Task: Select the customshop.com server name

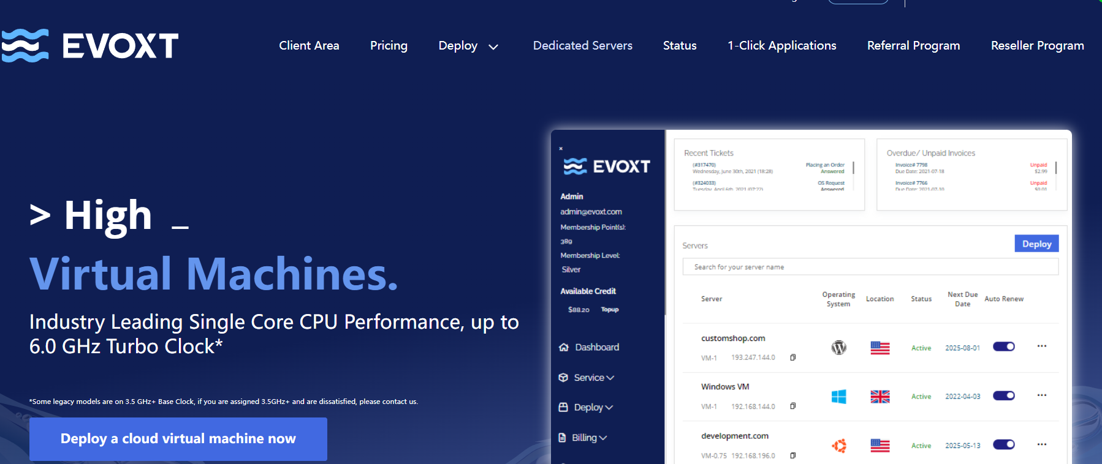Action: point(733,339)
